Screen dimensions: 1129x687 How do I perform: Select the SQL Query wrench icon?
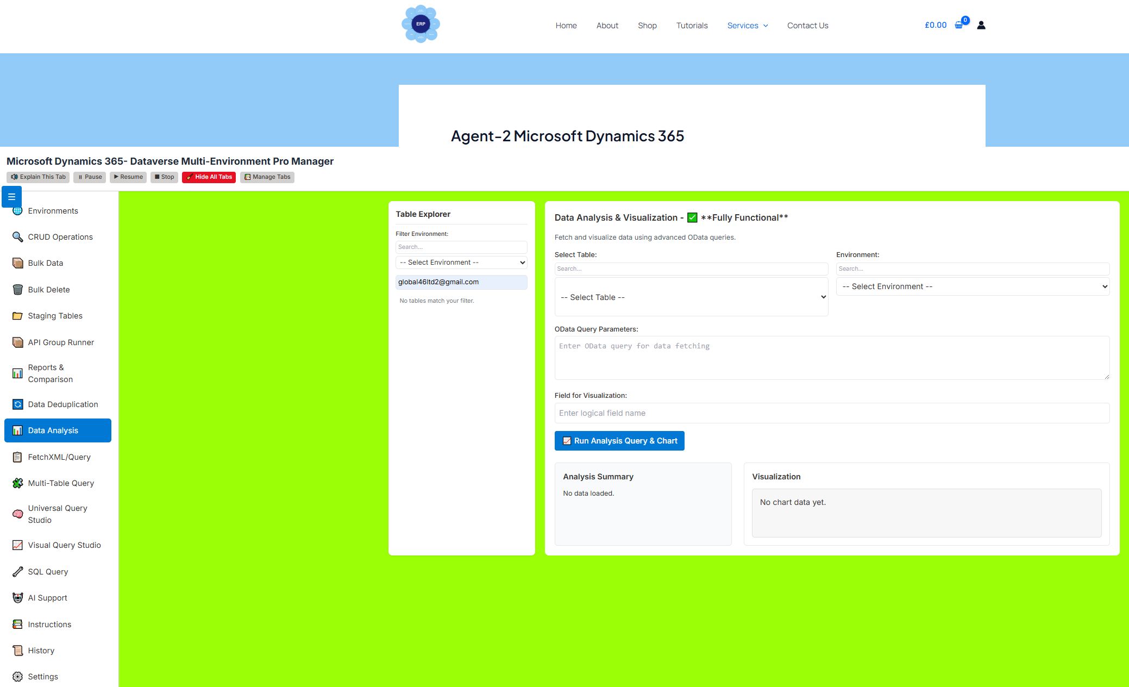point(17,571)
